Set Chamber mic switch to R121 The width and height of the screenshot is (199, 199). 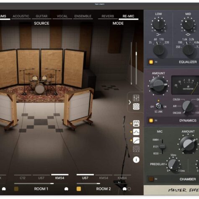(x=155, y=147)
